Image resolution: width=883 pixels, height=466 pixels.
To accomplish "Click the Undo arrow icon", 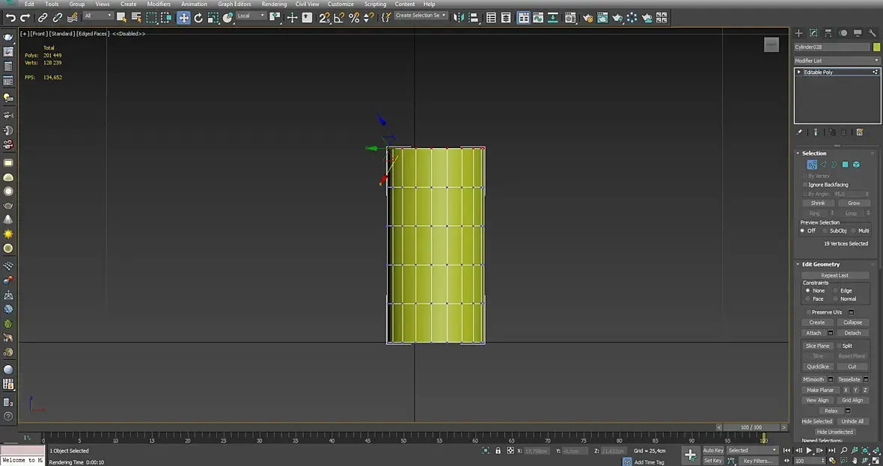I will [x=10, y=17].
